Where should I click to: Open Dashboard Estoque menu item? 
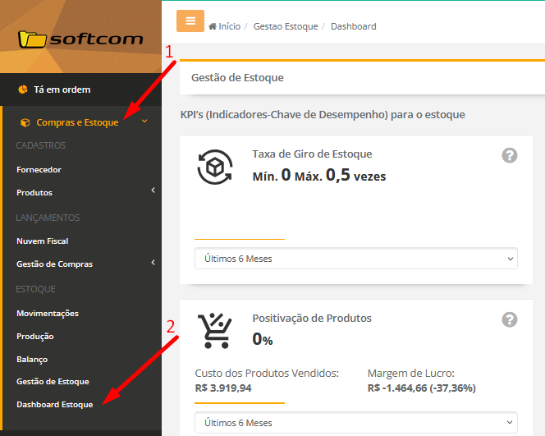(x=54, y=405)
